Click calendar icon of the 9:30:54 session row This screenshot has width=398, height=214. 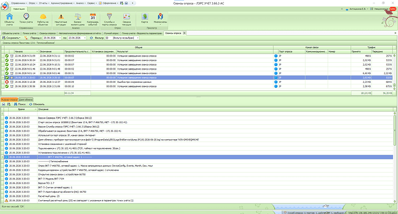[x=12, y=60]
